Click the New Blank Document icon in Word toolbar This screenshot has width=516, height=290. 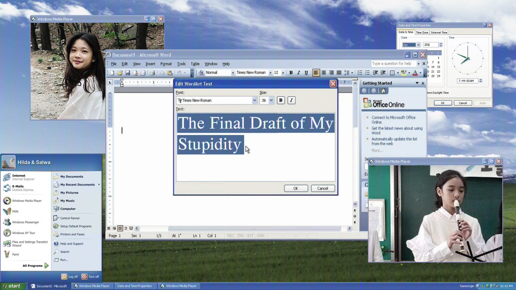coord(112,73)
